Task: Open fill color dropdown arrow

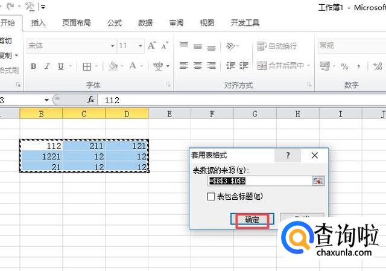Action: (122, 66)
